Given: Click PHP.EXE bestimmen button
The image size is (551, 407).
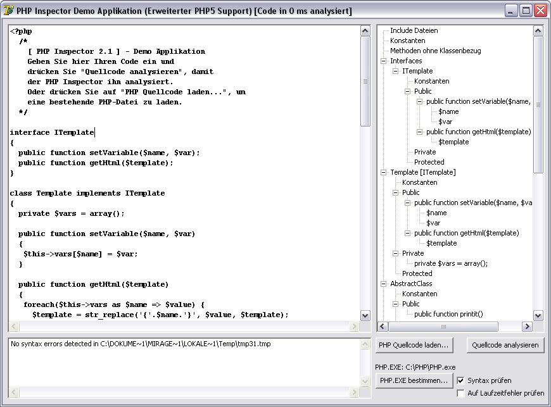Looking at the screenshot, I should click(414, 380).
